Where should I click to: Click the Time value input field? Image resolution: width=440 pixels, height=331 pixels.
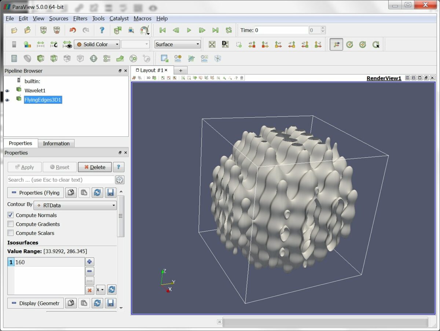coord(281,30)
